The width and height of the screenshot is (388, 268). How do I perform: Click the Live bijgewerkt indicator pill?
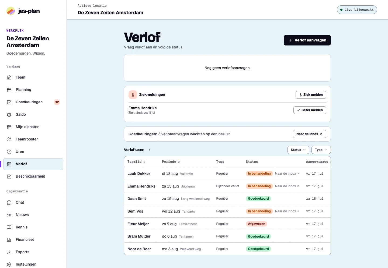[x=357, y=10]
